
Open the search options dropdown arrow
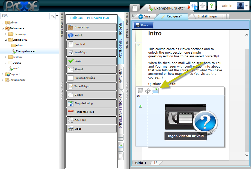point(57,16)
